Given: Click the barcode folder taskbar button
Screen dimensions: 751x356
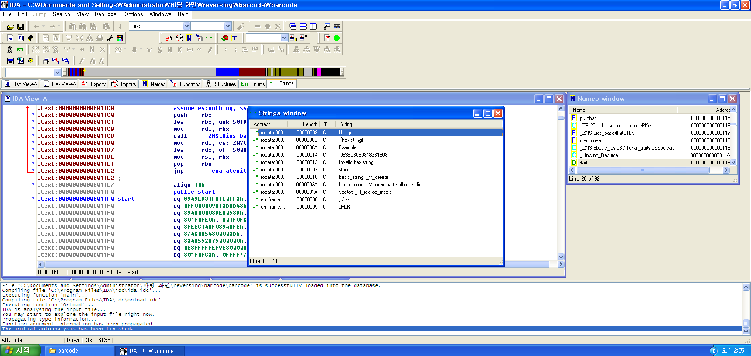Looking at the screenshot, I should (68, 351).
